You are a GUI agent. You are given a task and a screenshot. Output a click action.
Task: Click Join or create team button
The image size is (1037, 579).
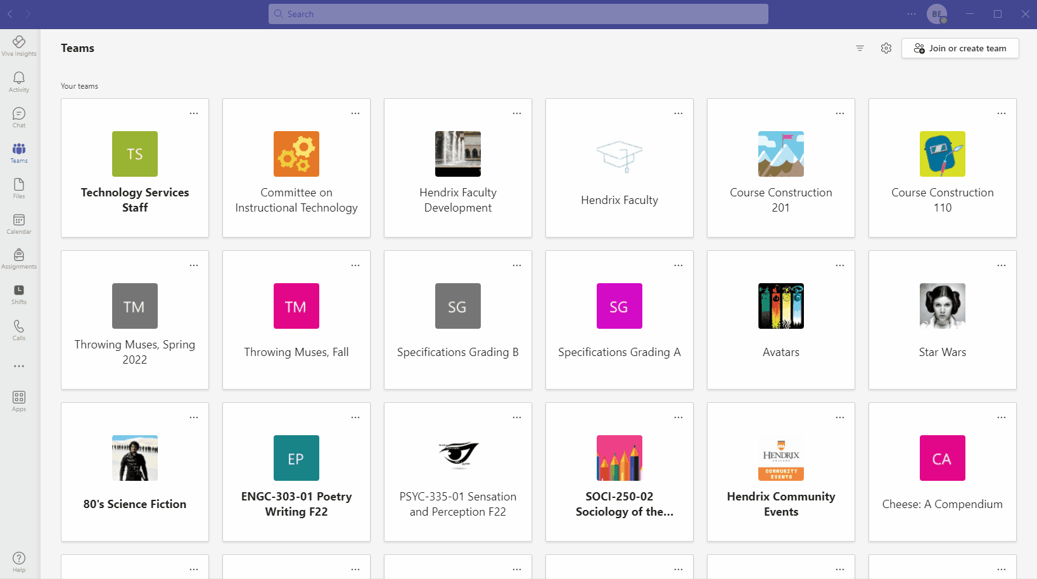pyautogui.click(x=960, y=48)
